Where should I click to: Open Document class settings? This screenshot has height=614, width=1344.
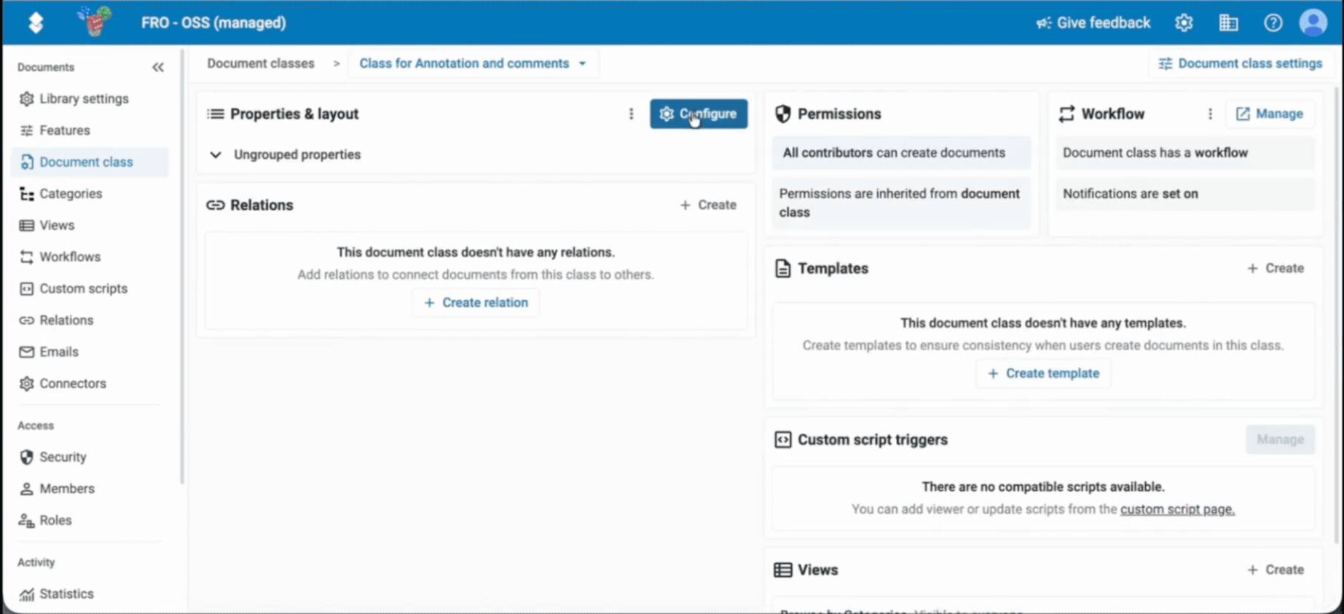click(1241, 63)
